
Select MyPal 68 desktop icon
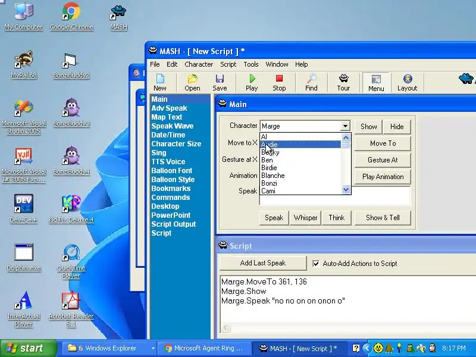pos(23,64)
